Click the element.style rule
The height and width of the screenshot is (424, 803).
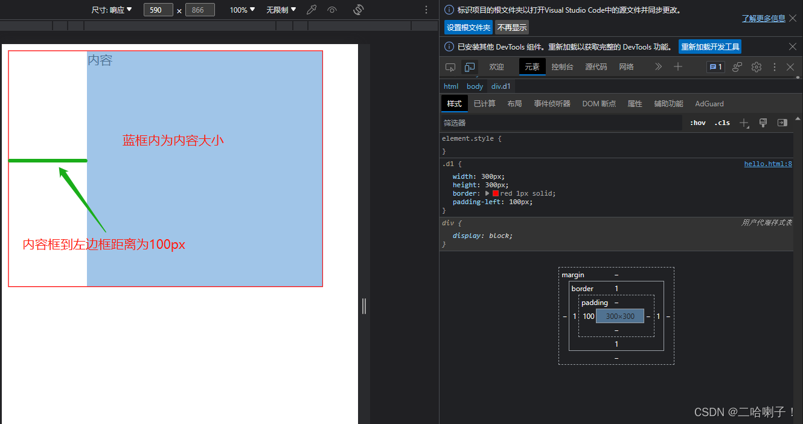472,138
